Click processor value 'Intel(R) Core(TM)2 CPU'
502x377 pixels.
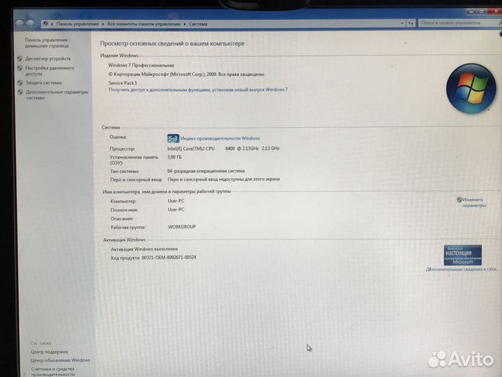point(191,149)
